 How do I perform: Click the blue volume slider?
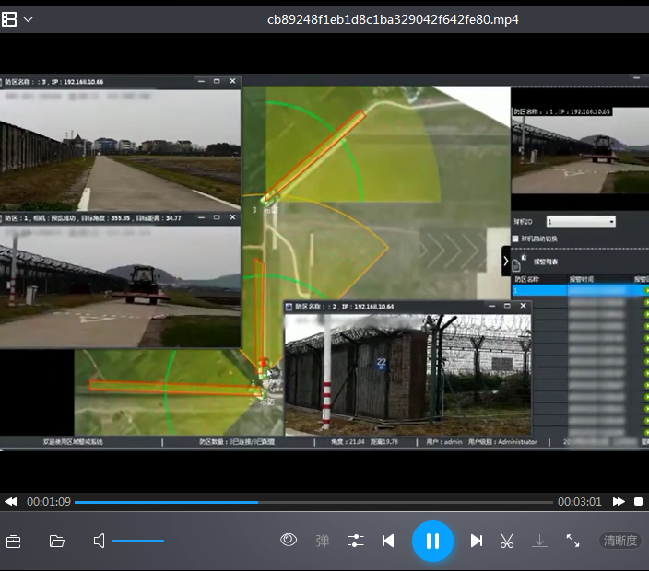pos(137,541)
